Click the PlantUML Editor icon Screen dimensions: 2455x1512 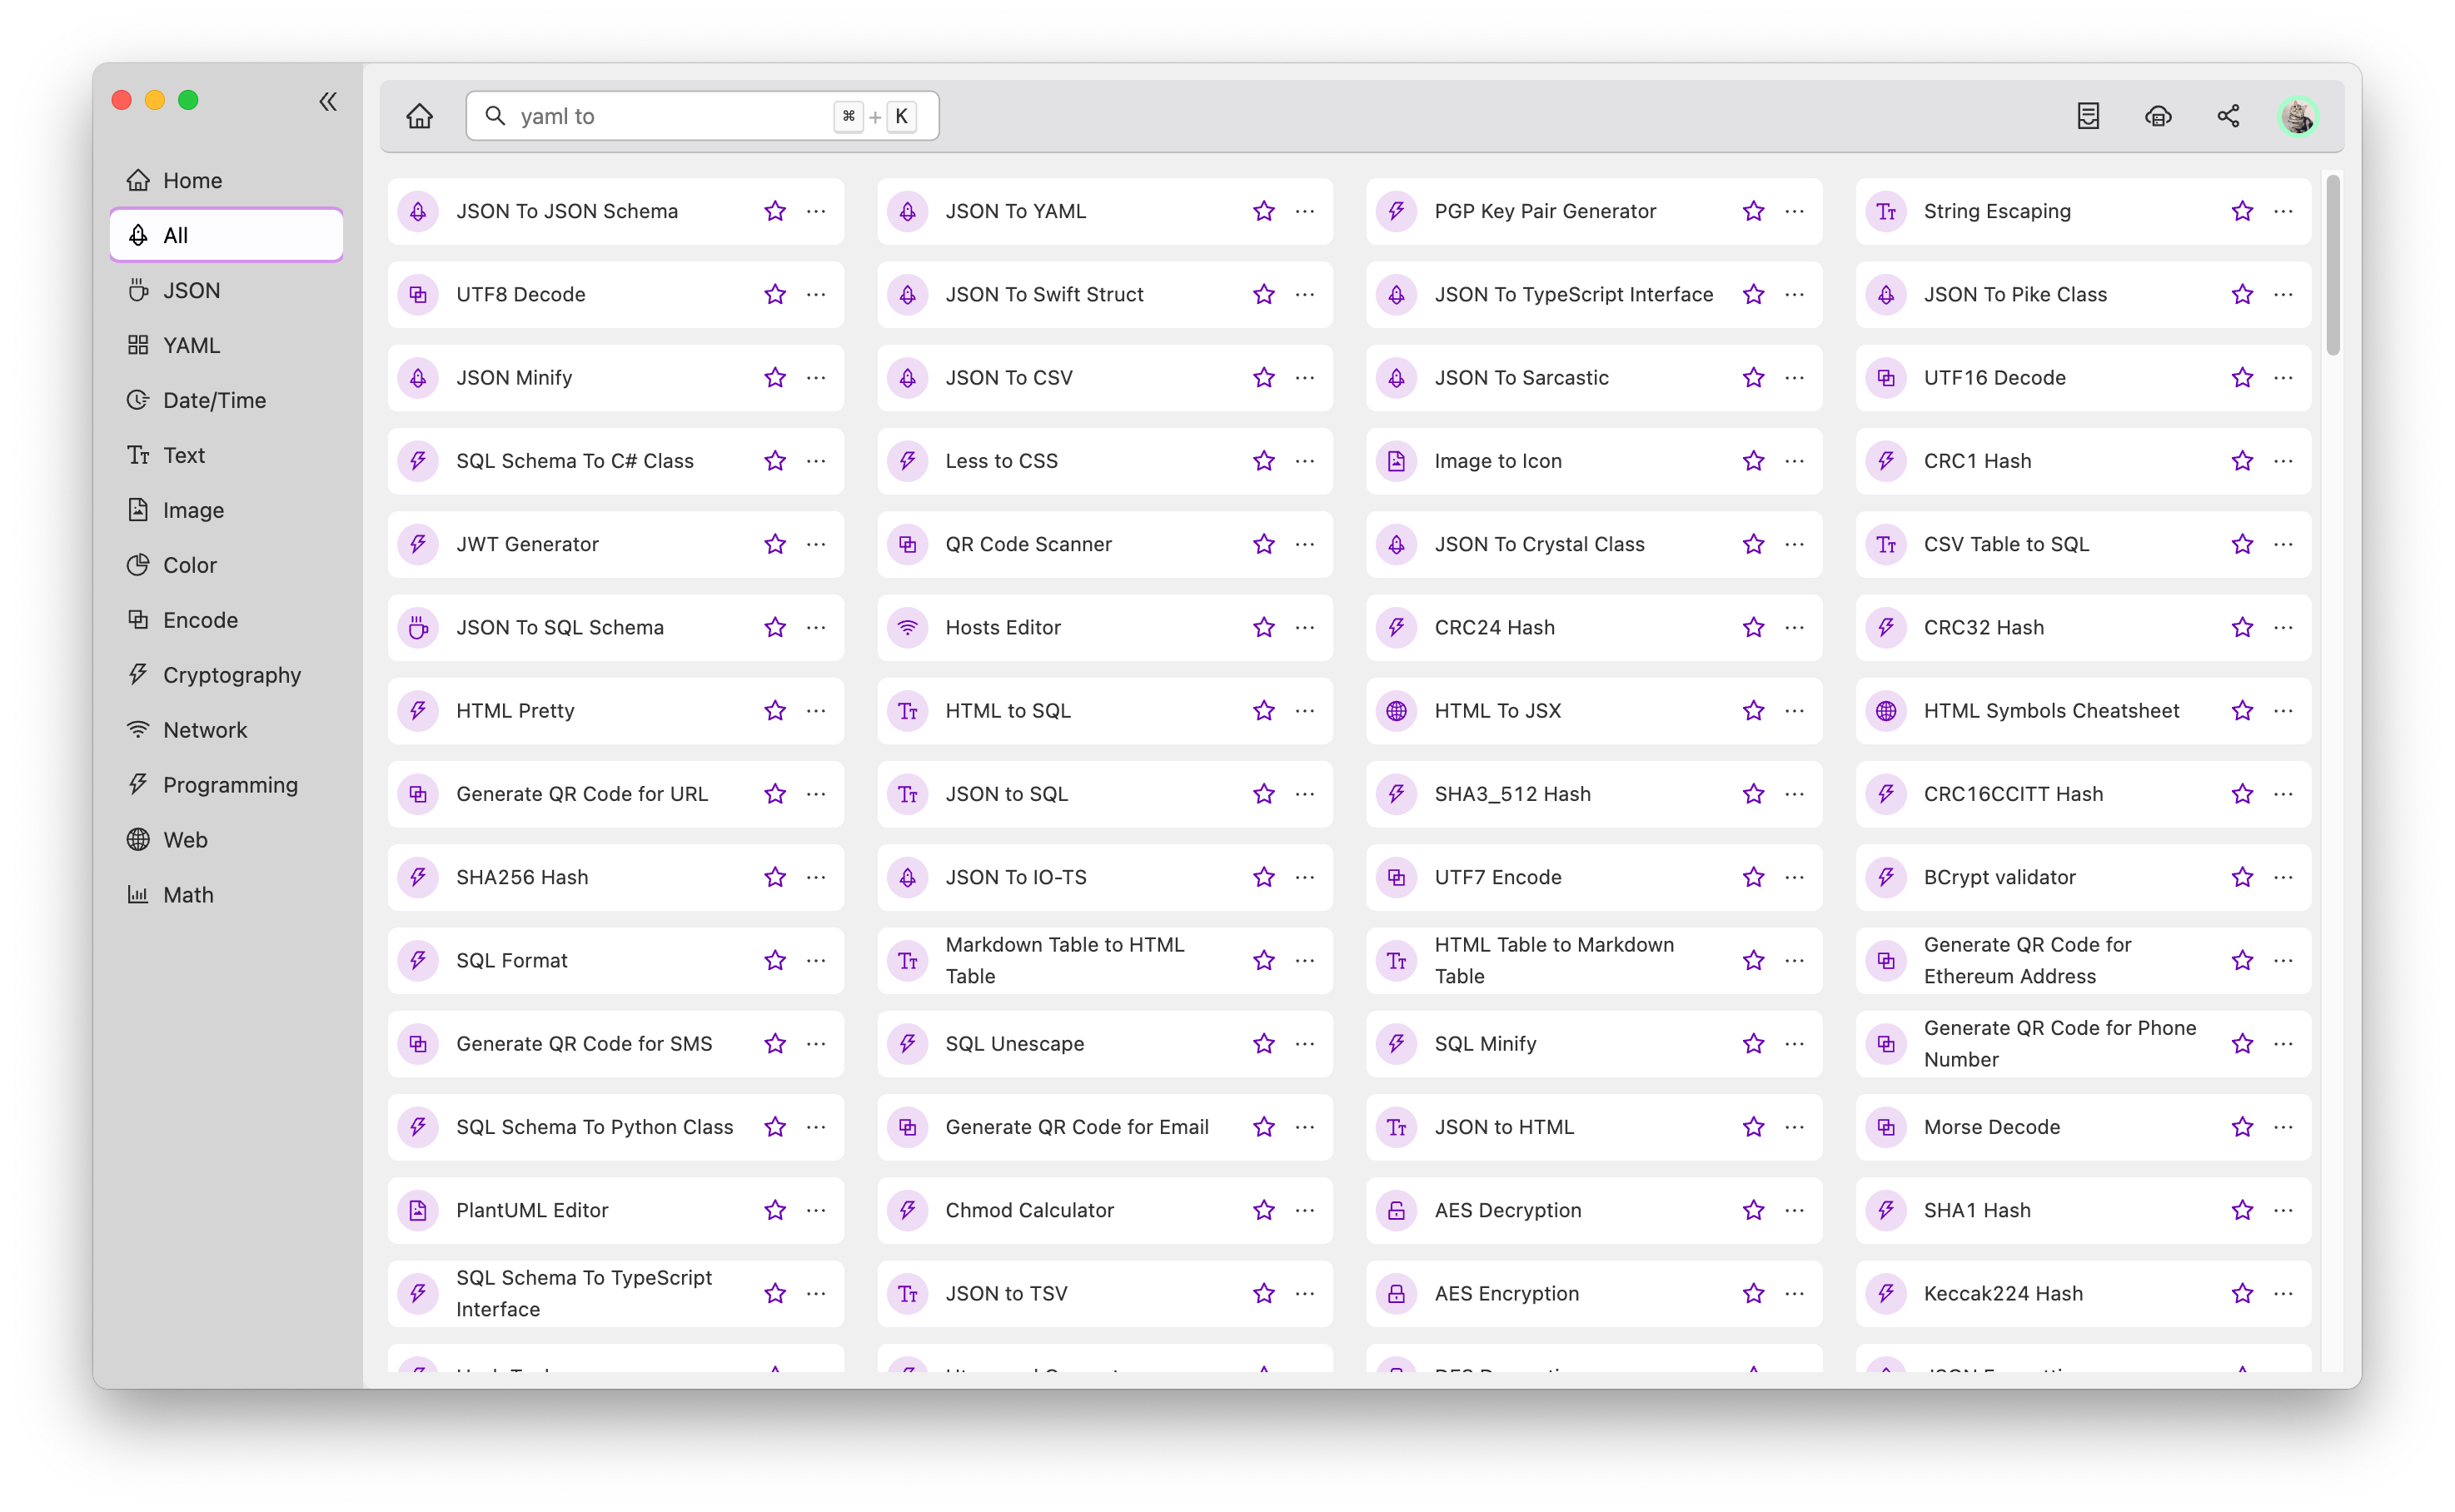point(418,1210)
